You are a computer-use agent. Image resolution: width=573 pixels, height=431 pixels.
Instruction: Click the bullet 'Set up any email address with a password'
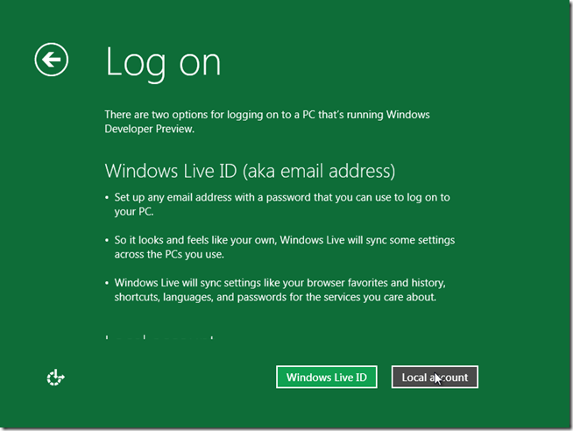click(x=282, y=204)
